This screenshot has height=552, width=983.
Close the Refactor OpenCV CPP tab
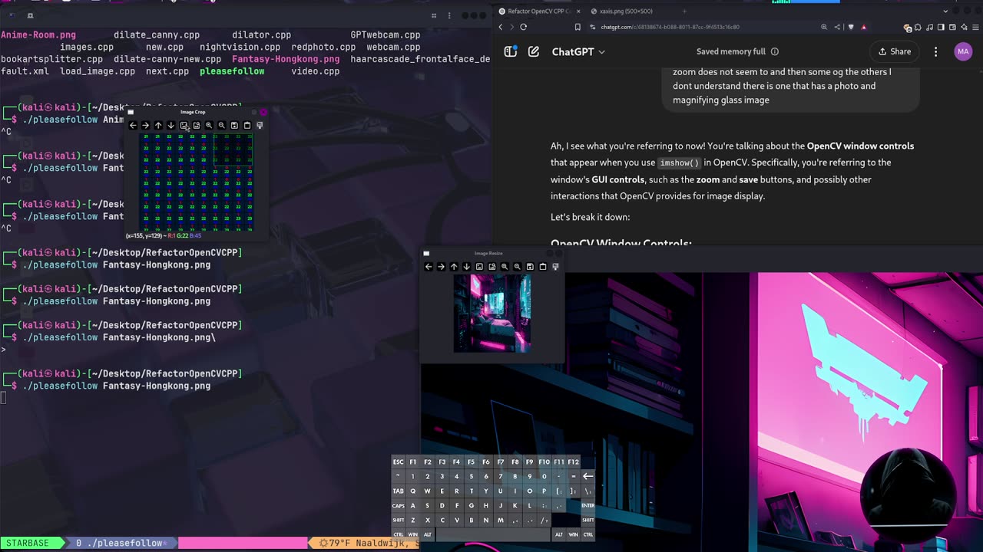point(578,11)
